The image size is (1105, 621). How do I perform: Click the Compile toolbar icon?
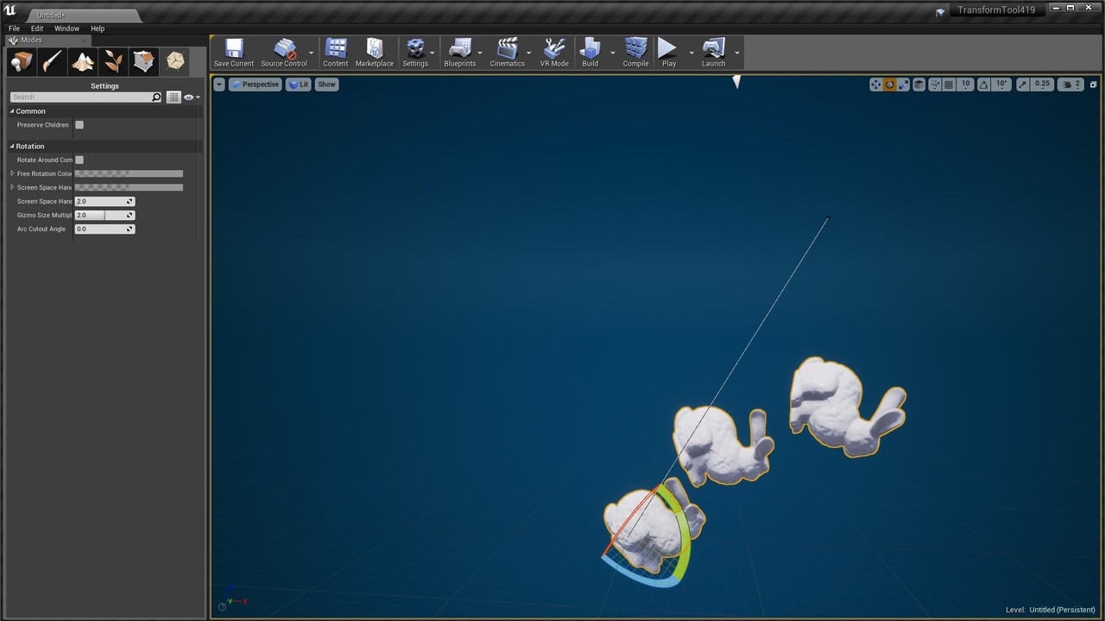point(636,53)
